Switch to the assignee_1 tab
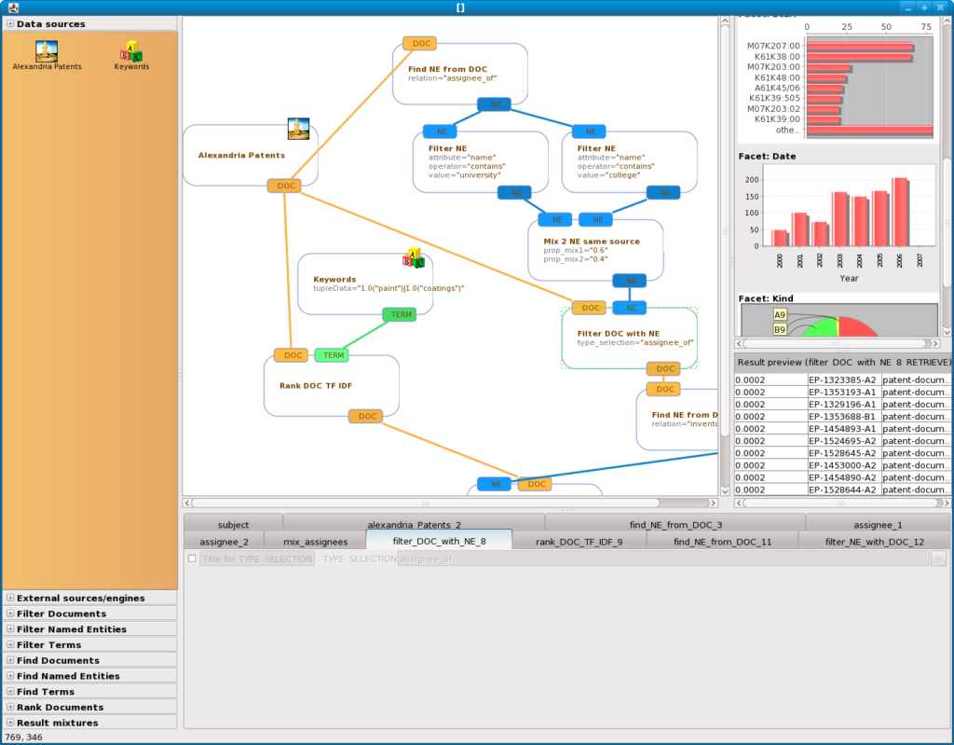This screenshot has width=954, height=745. pyautogui.click(x=878, y=524)
